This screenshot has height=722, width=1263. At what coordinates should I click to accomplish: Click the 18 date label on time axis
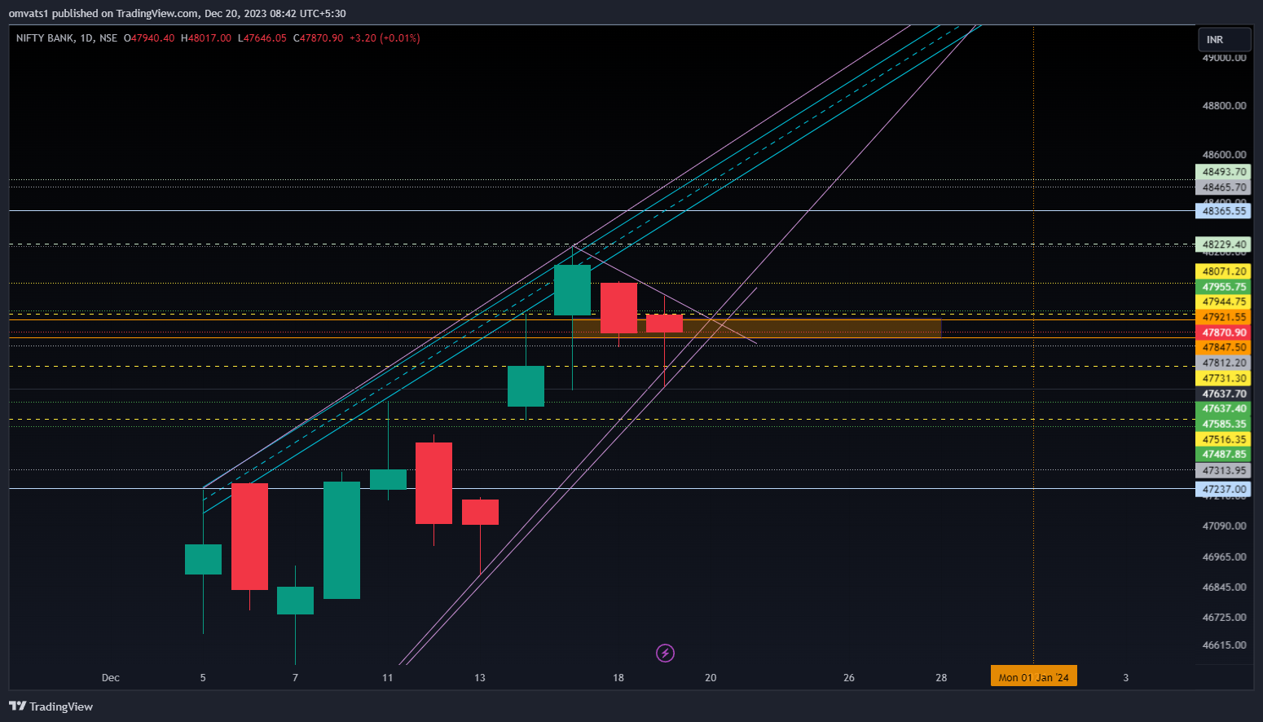coord(618,678)
